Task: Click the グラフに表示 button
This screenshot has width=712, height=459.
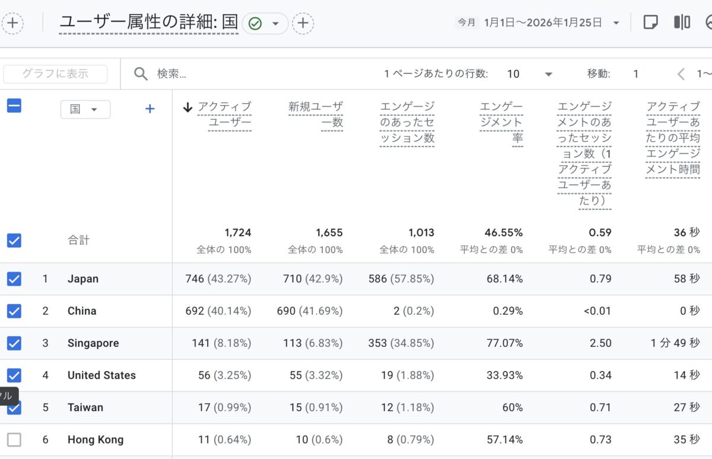Action: point(55,74)
